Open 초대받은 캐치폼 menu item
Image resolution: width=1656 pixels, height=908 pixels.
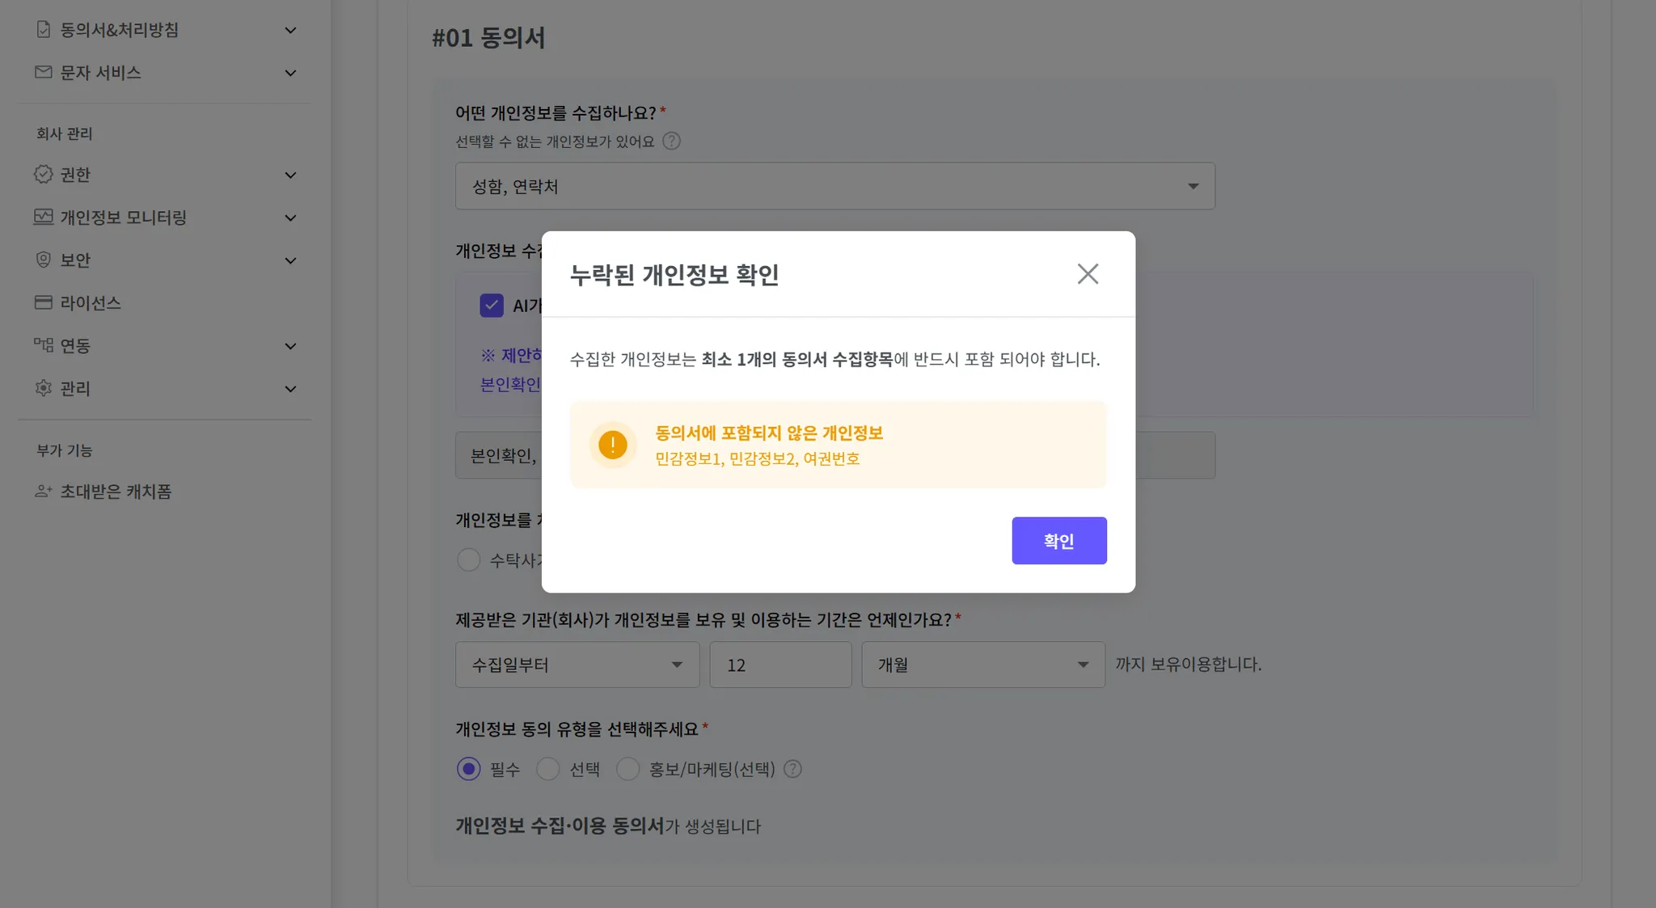tap(116, 492)
